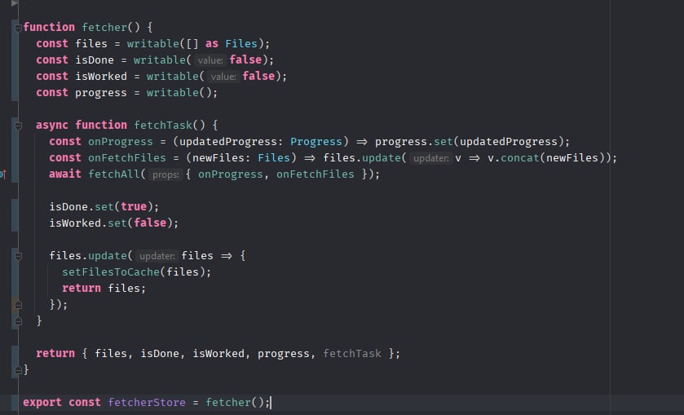Click the 'fetchTask' function name in declaration
The height and width of the screenshot is (415, 684).
pyautogui.click(x=163, y=126)
